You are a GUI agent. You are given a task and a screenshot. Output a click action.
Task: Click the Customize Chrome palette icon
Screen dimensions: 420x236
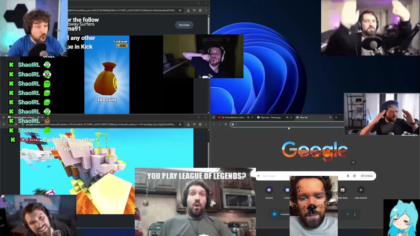tap(275, 214)
